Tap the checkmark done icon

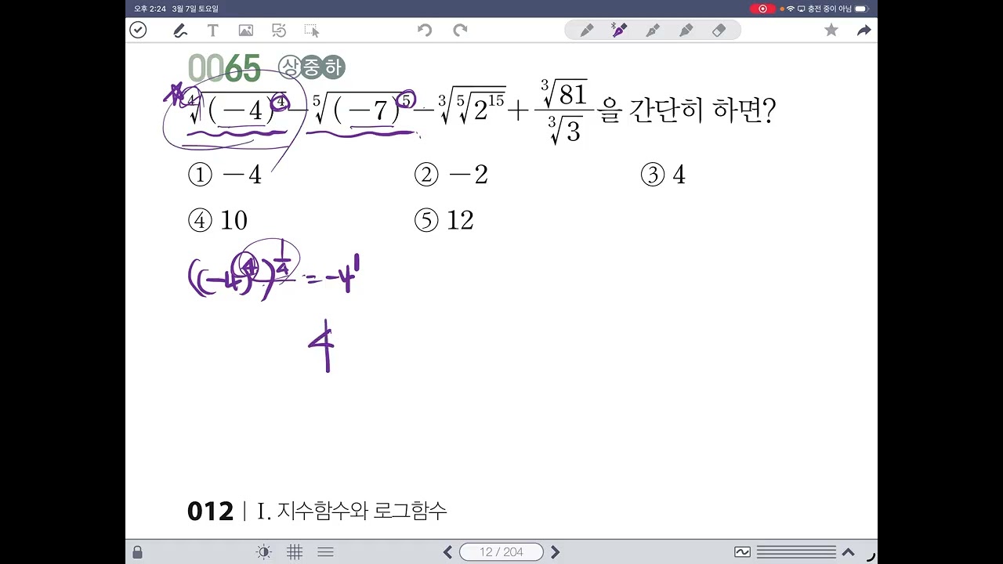click(138, 30)
